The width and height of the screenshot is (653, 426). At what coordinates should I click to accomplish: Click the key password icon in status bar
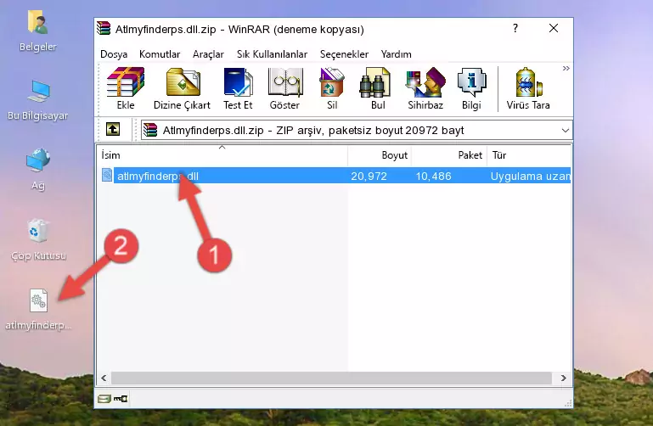(121, 399)
